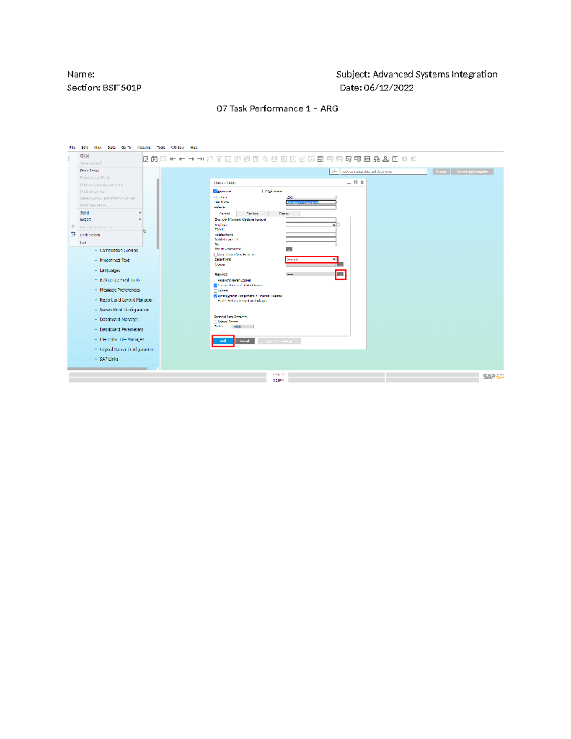Uncheck Change Password at Next Logon
The width and height of the screenshot is (571, 739).
(x=215, y=285)
